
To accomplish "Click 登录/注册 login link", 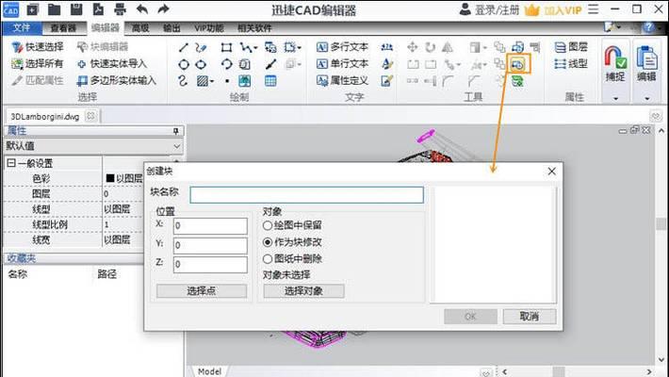I will click(x=489, y=9).
